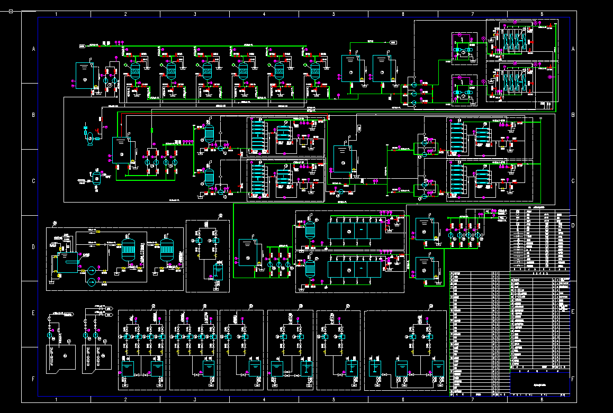Click column label 2 on top border

click(x=125, y=14)
